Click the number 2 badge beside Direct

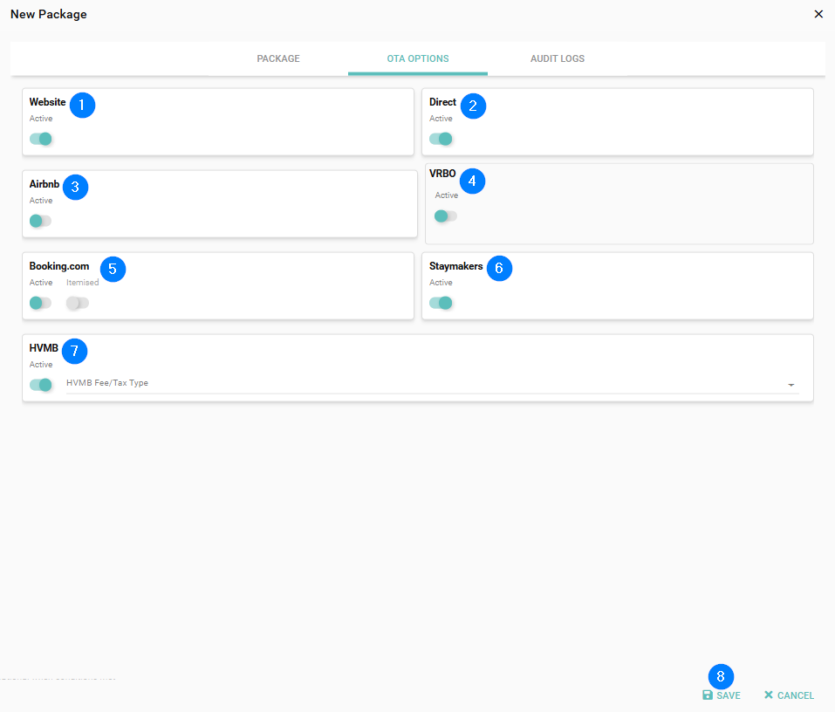tap(473, 106)
